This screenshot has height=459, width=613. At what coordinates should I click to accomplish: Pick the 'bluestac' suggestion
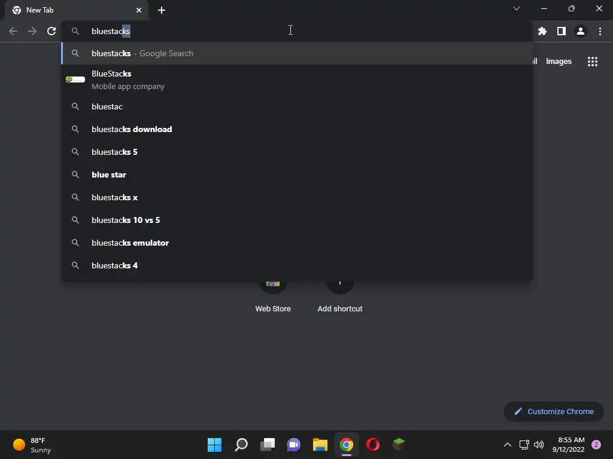[x=297, y=106]
